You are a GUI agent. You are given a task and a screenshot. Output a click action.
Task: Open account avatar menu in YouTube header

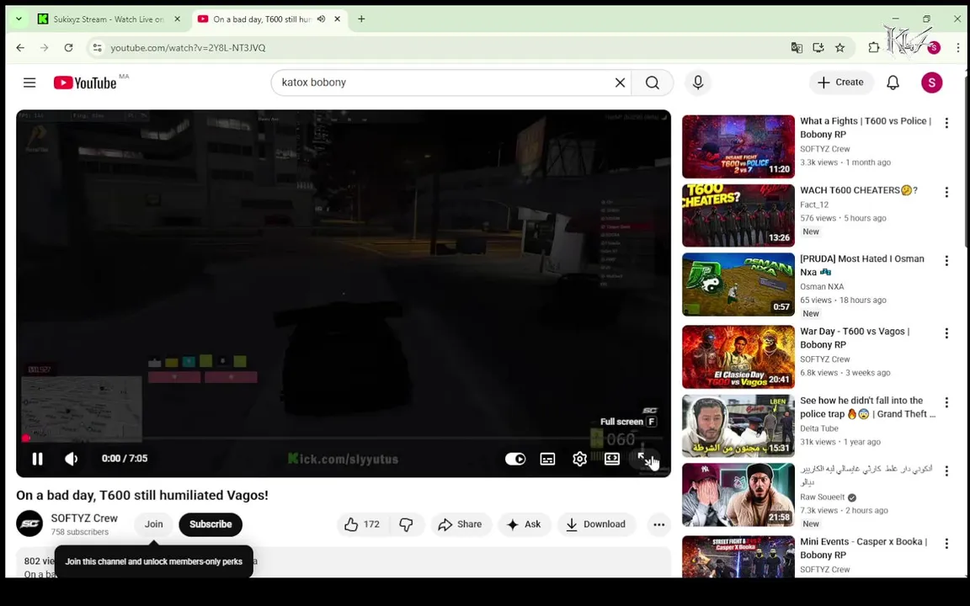[x=931, y=82]
